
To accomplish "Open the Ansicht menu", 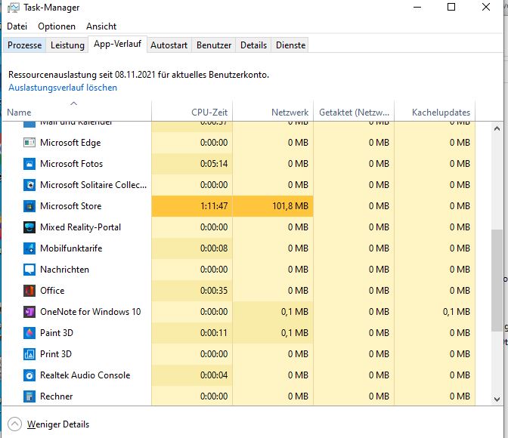I will point(101,26).
